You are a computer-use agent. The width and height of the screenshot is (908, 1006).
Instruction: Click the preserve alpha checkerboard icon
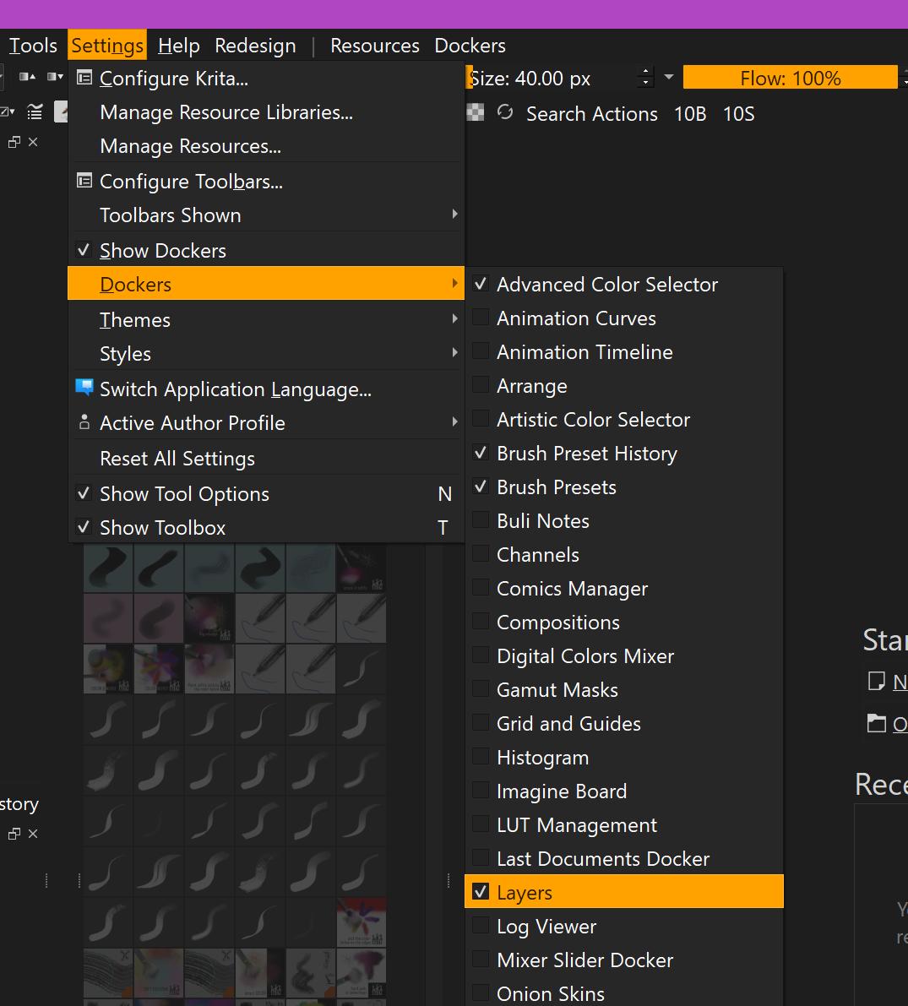point(475,113)
